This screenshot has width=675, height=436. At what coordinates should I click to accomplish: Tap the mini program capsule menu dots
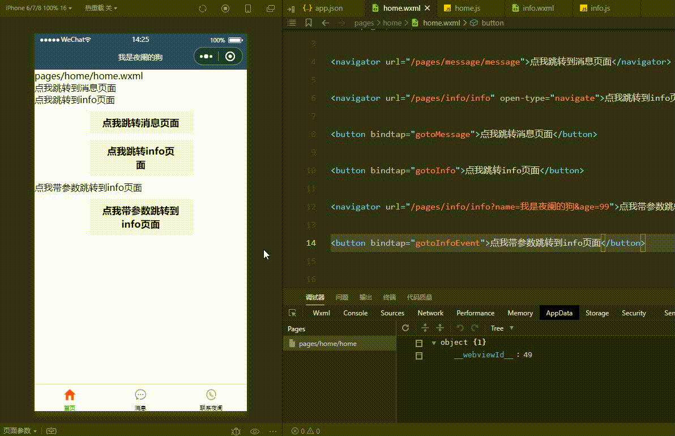pos(206,57)
